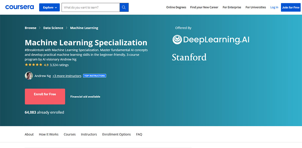
Task: Click the TOP INSTRUCTORS badge
Action: tap(95, 76)
